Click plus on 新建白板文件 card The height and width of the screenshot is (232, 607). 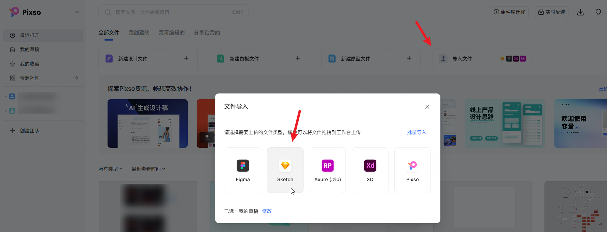298,58
